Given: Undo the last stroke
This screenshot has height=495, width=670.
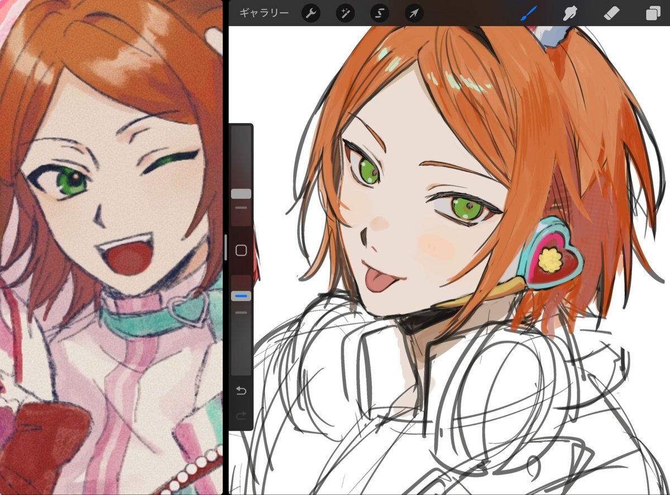Looking at the screenshot, I should point(241,390).
